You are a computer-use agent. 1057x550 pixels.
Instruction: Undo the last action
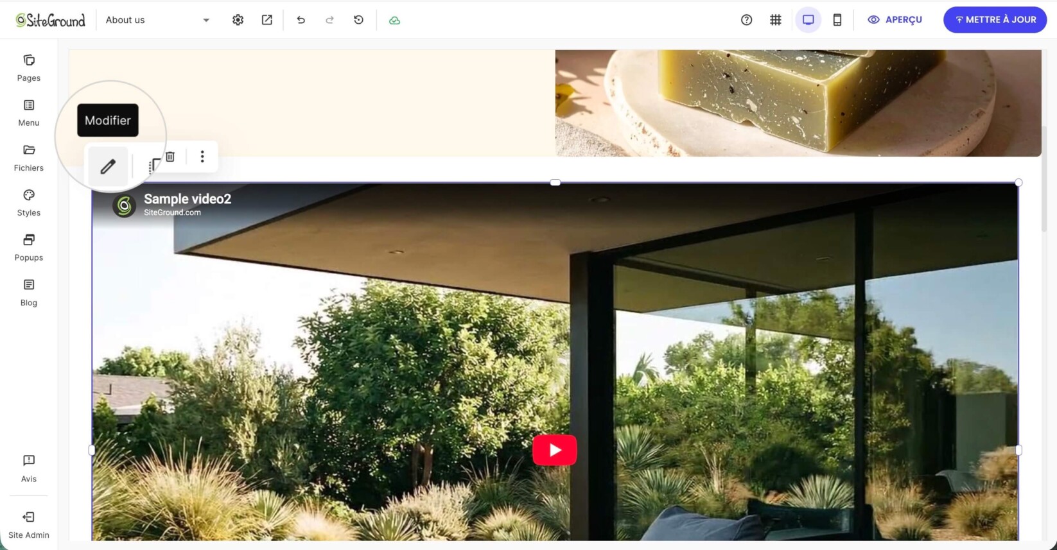point(301,20)
